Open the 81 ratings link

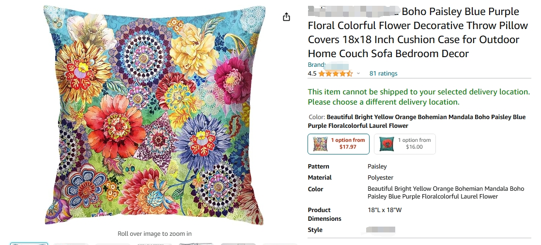coord(383,74)
